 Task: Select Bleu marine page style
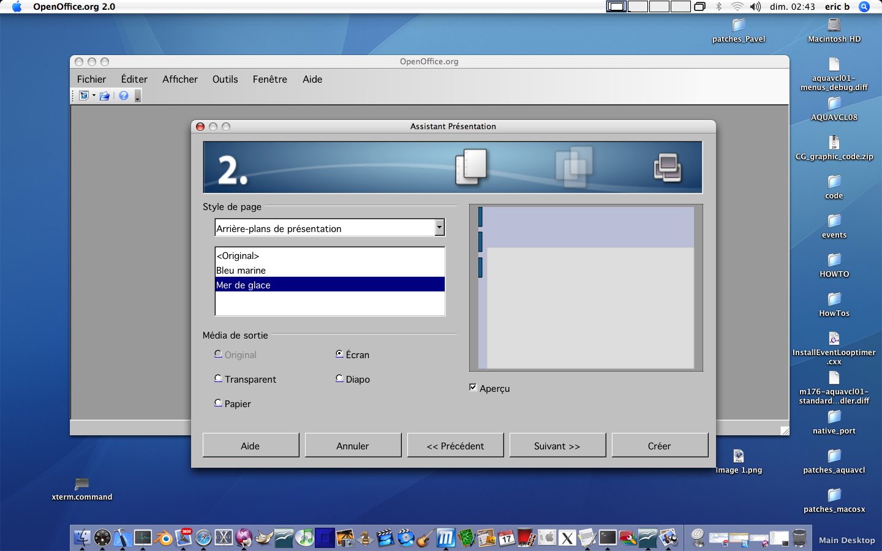330,270
